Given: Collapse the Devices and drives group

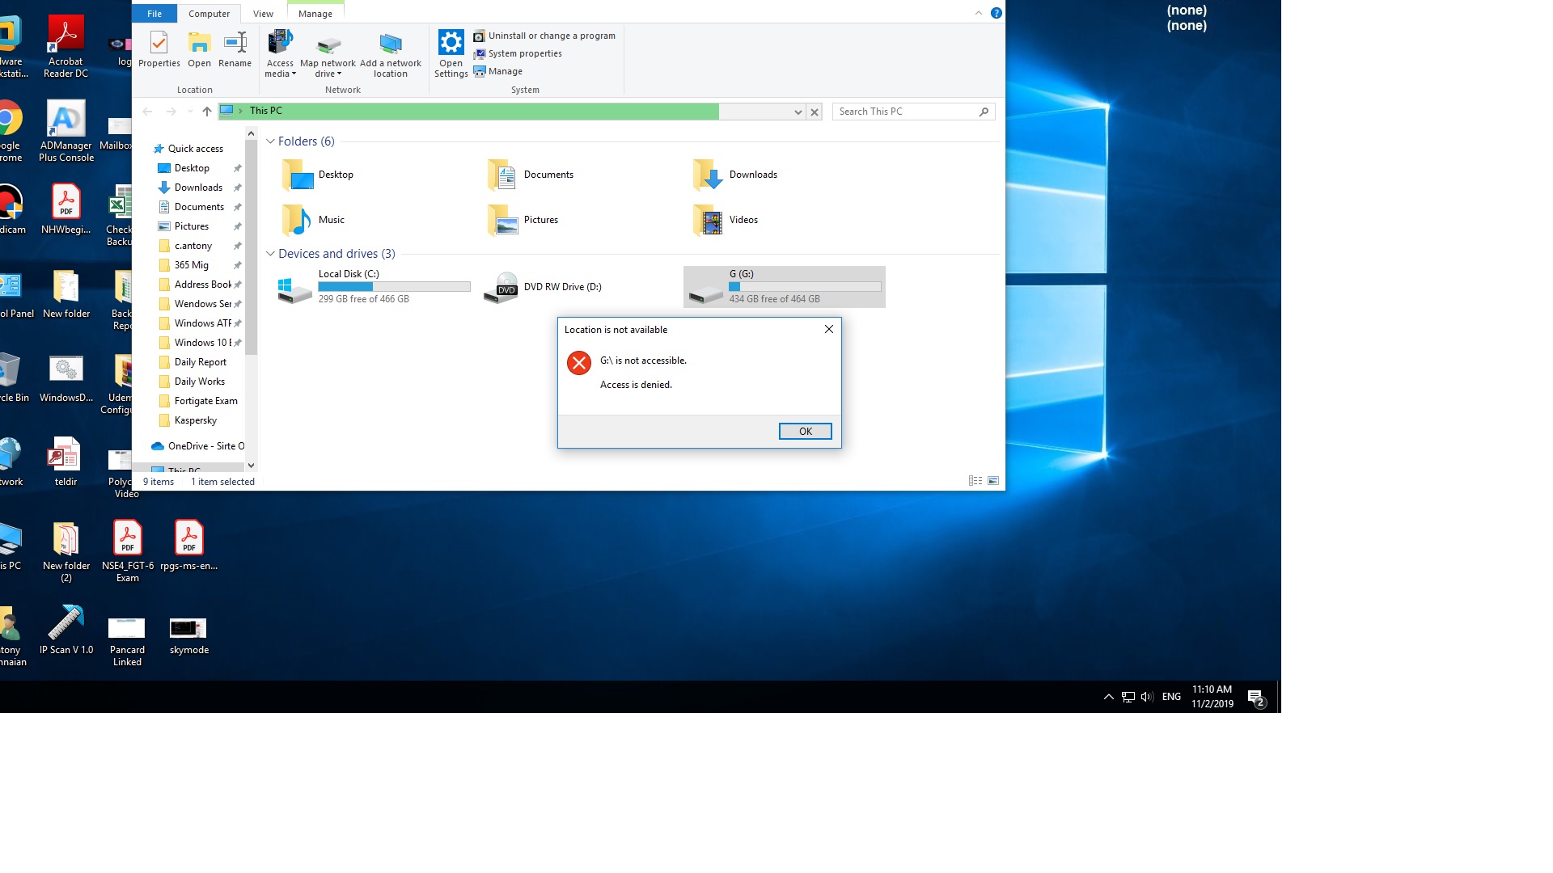Looking at the screenshot, I should click(x=270, y=254).
